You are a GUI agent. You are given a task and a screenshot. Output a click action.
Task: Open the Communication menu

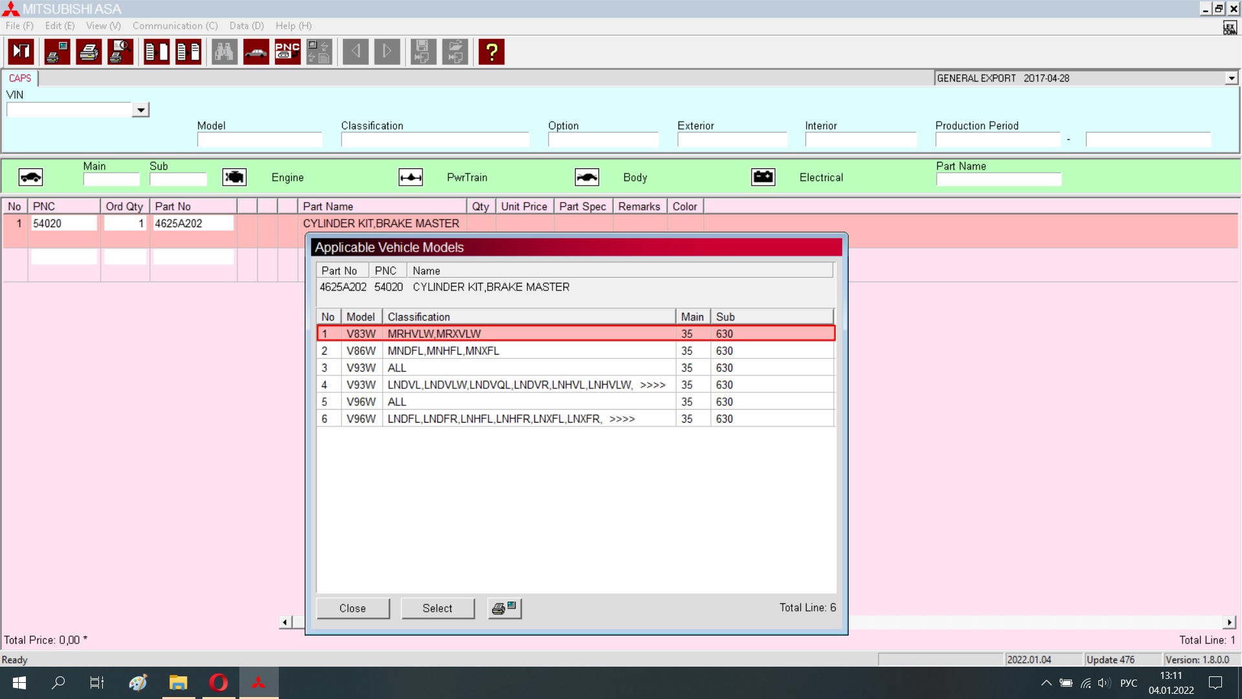click(x=175, y=26)
